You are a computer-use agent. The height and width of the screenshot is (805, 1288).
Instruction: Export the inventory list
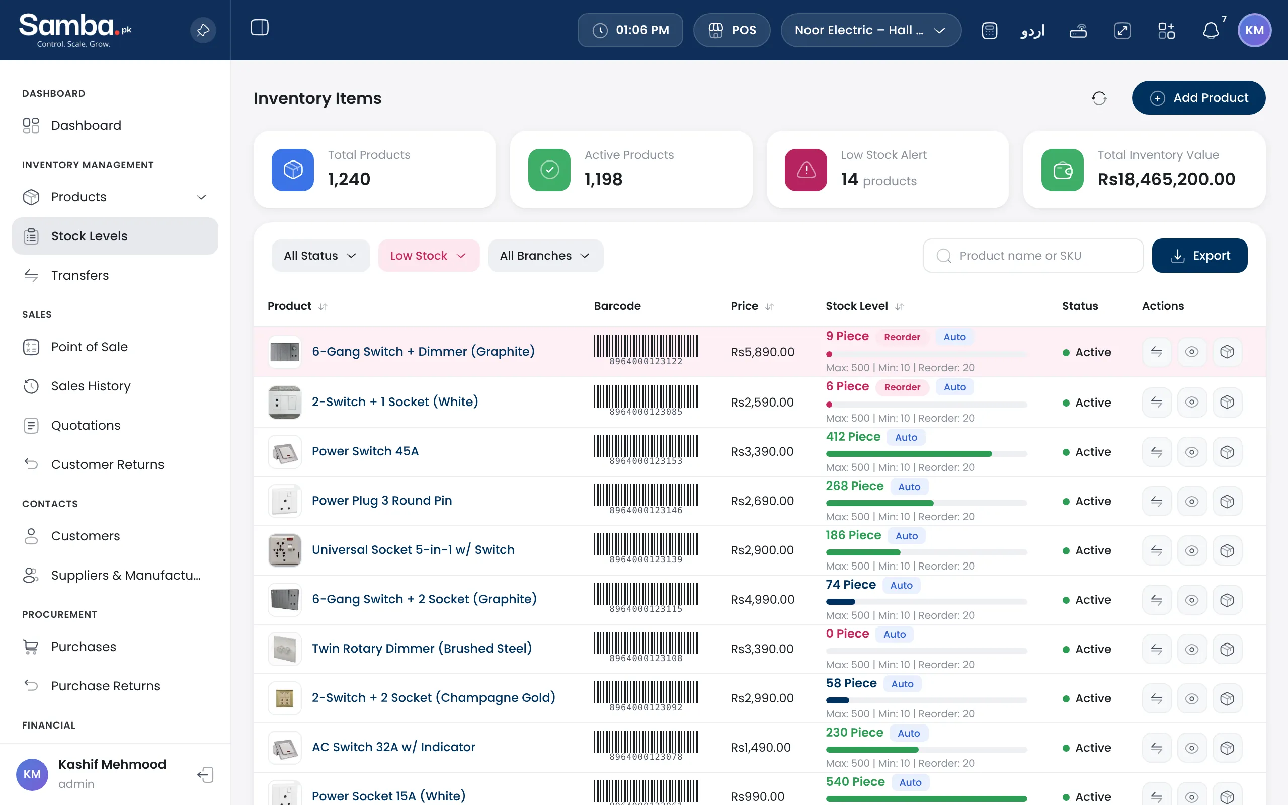point(1199,256)
